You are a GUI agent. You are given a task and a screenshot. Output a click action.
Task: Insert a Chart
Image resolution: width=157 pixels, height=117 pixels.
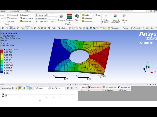coord(10,21)
